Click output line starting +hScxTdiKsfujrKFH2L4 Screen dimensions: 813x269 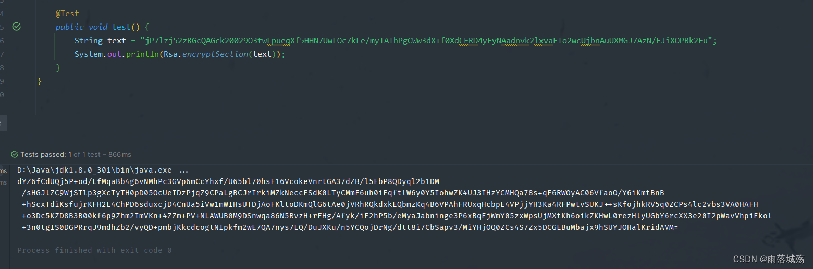click(390, 204)
